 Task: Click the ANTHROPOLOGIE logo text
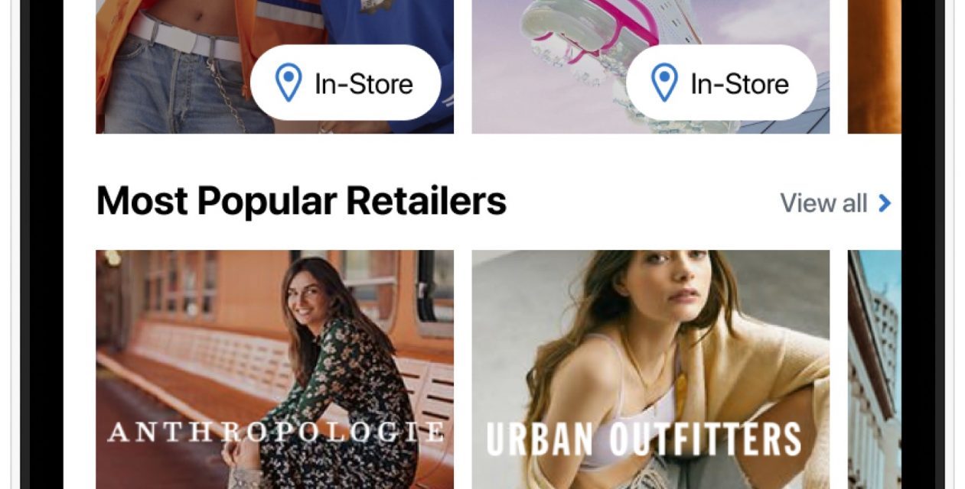[275, 432]
